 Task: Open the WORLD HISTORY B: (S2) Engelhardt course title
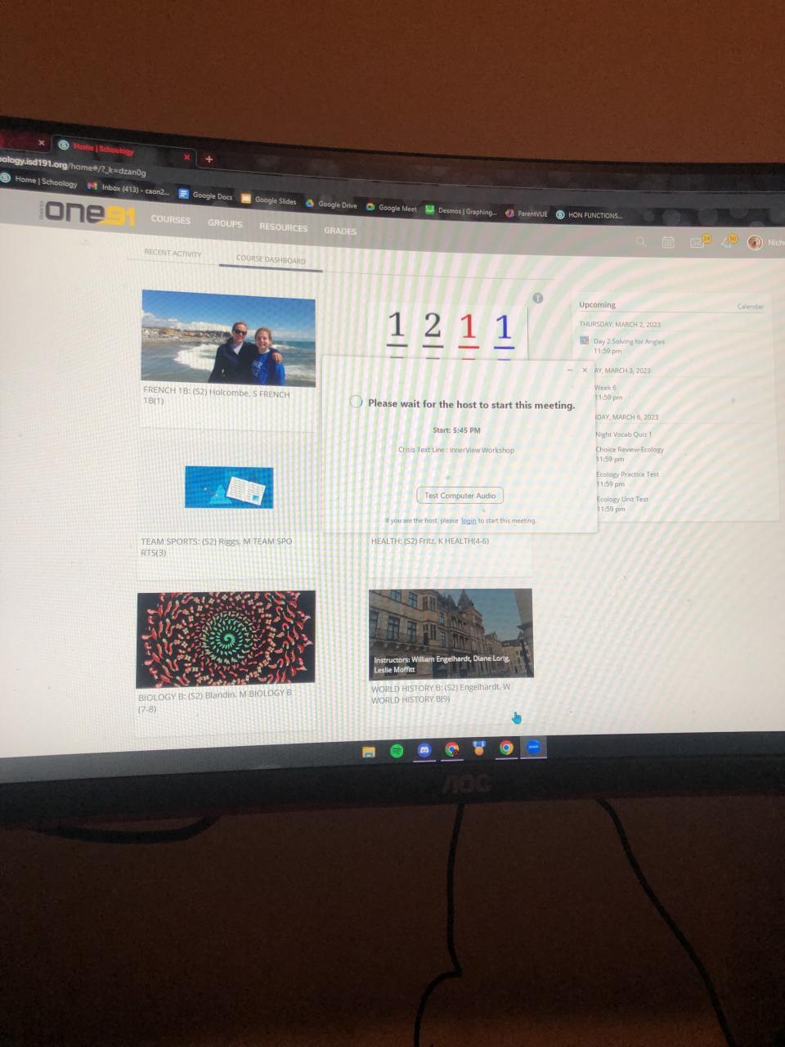tap(441, 694)
